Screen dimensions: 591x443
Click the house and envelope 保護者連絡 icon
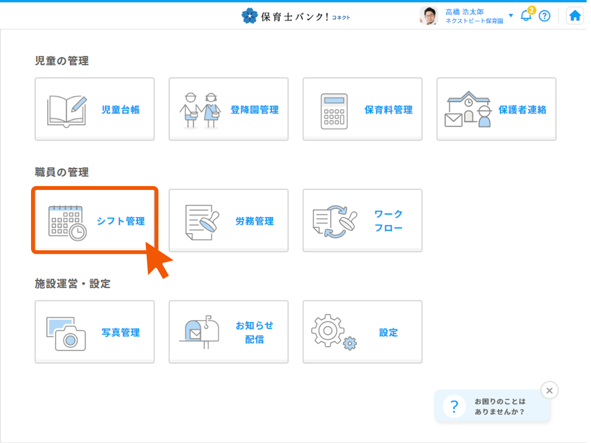[469, 110]
